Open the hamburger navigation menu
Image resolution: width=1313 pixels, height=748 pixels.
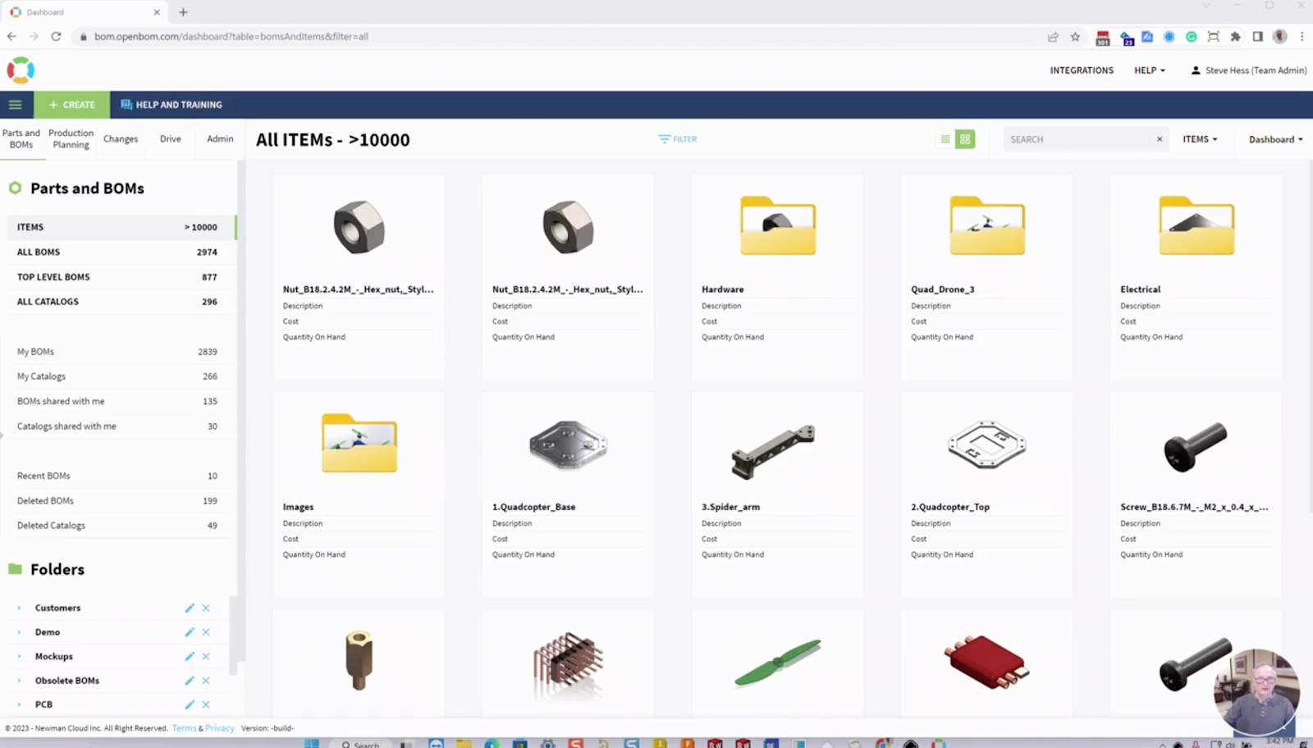pos(15,105)
